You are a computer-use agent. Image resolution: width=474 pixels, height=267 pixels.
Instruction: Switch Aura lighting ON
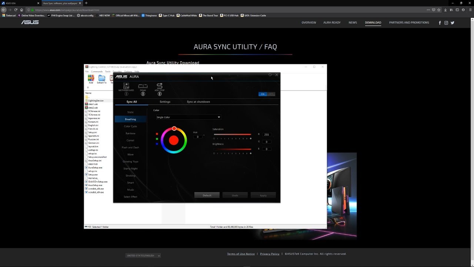(x=263, y=94)
